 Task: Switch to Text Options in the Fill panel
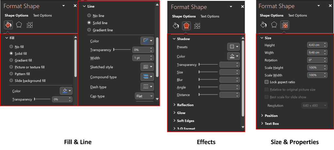[x=42, y=16]
